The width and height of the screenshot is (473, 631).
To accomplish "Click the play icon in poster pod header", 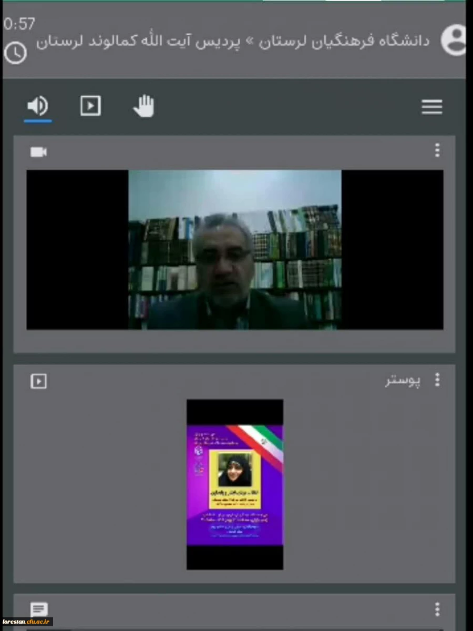I will 38,381.
